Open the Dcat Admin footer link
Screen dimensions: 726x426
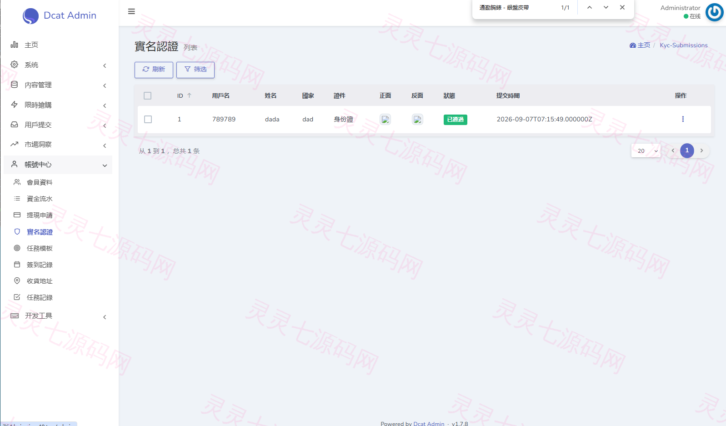tap(429, 423)
